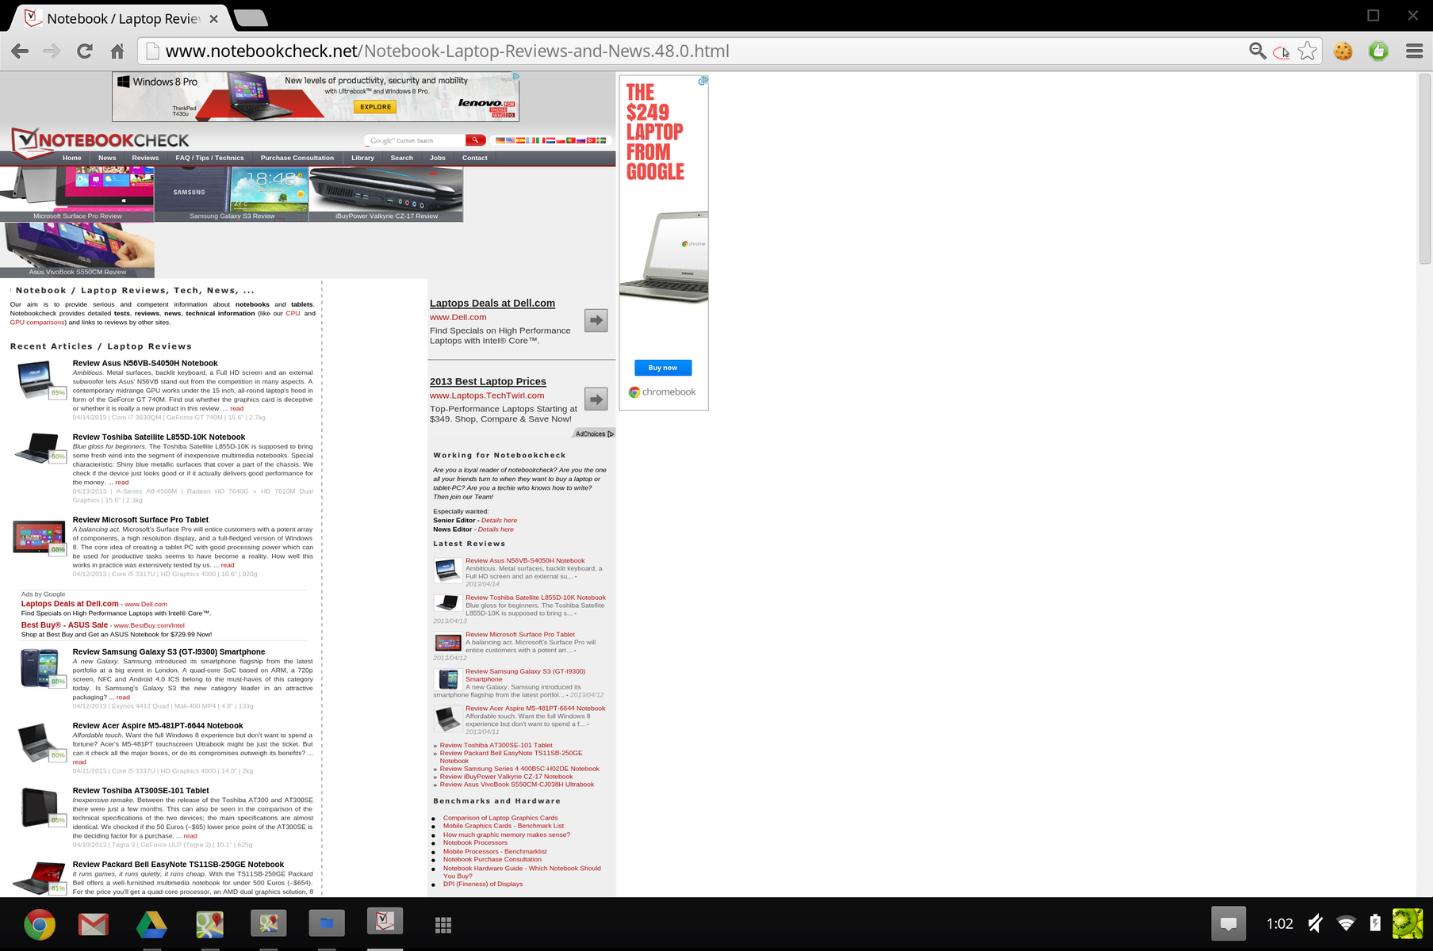
Task: Click the AdChoices label
Action: [594, 434]
